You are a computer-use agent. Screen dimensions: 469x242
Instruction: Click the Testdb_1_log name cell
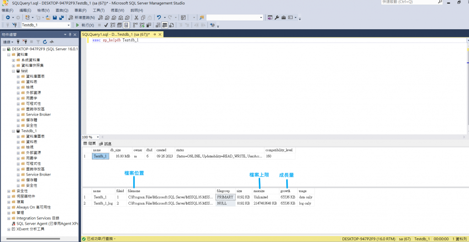(x=103, y=203)
